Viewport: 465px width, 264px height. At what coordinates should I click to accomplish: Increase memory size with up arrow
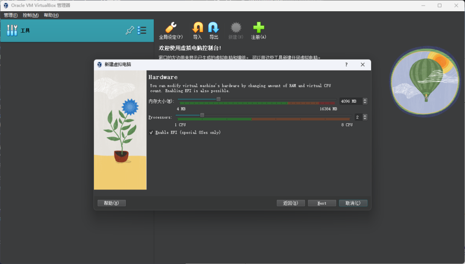coord(365,99)
